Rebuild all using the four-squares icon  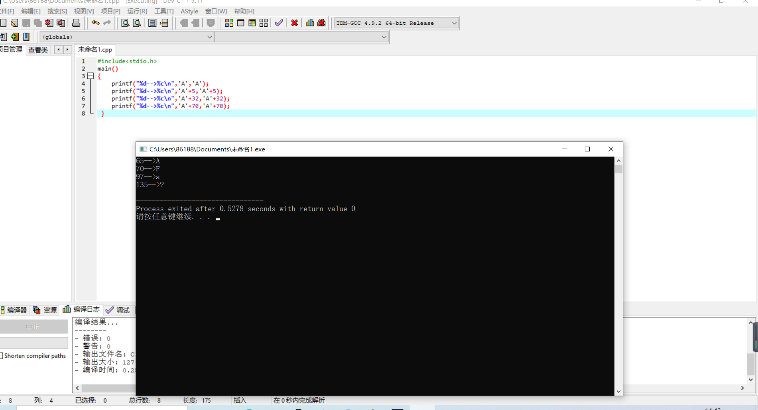point(264,23)
